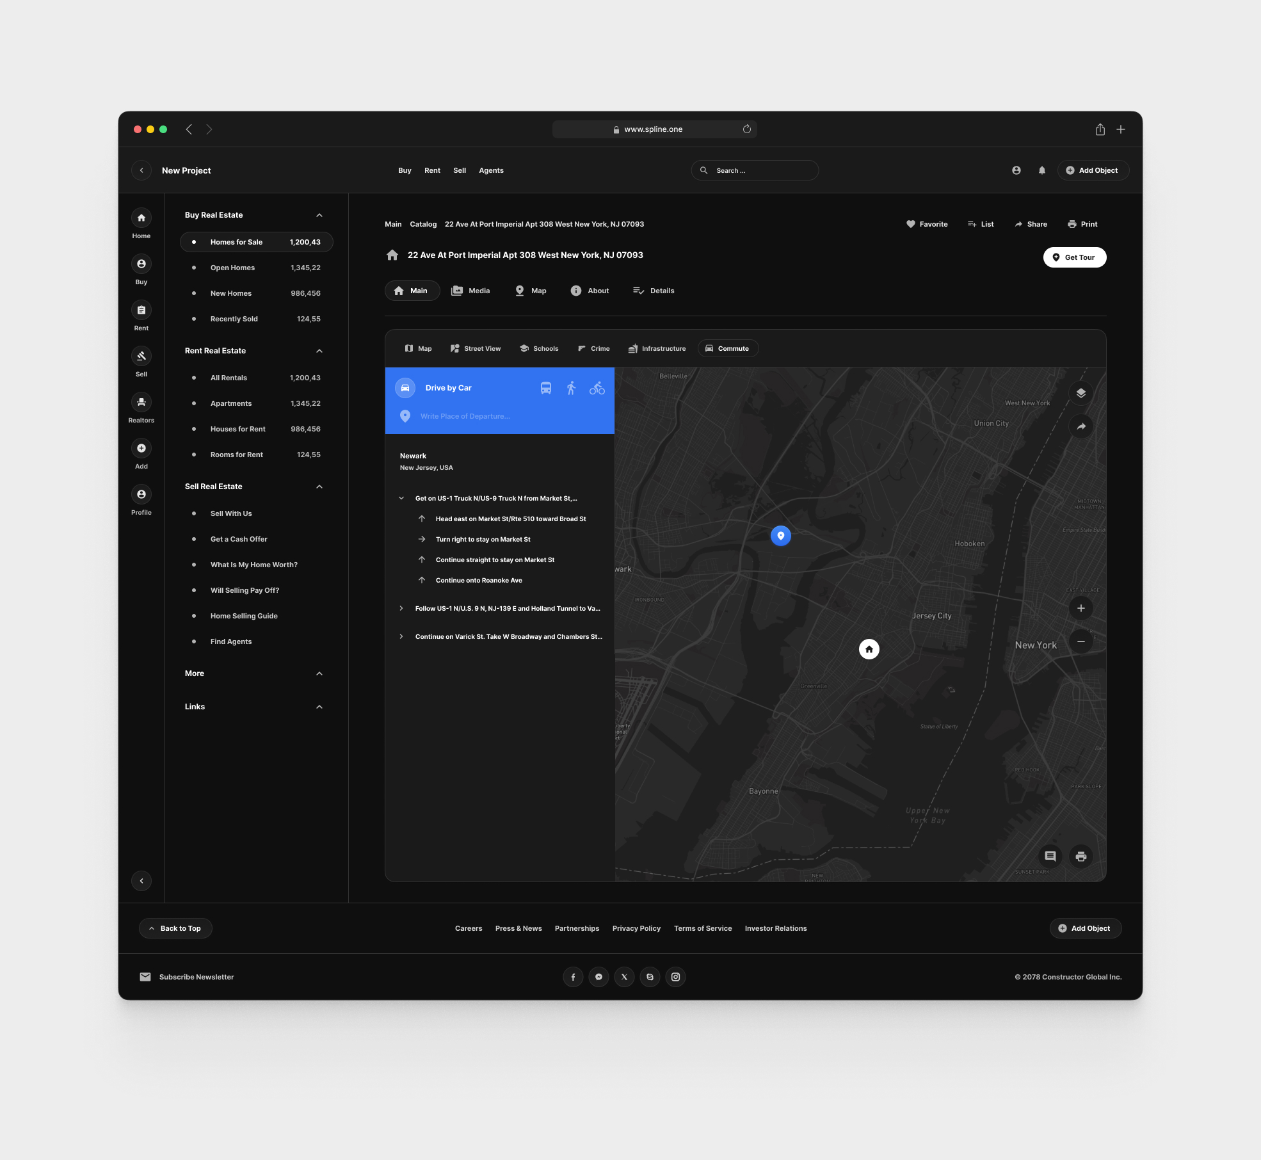Click Agents in top navigation
The image size is (1261, 1160).
[x=492, y=170]
